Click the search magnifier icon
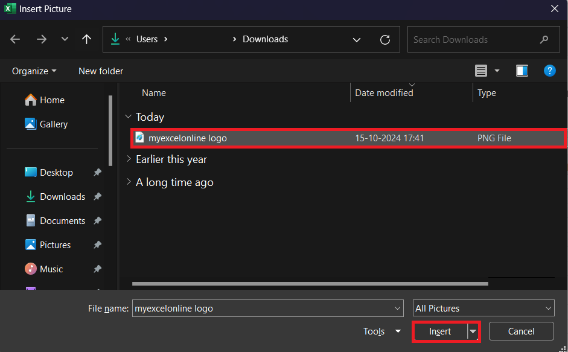This screenshot has width=568, height=352. pyautogui.click(x=544, y=39)
